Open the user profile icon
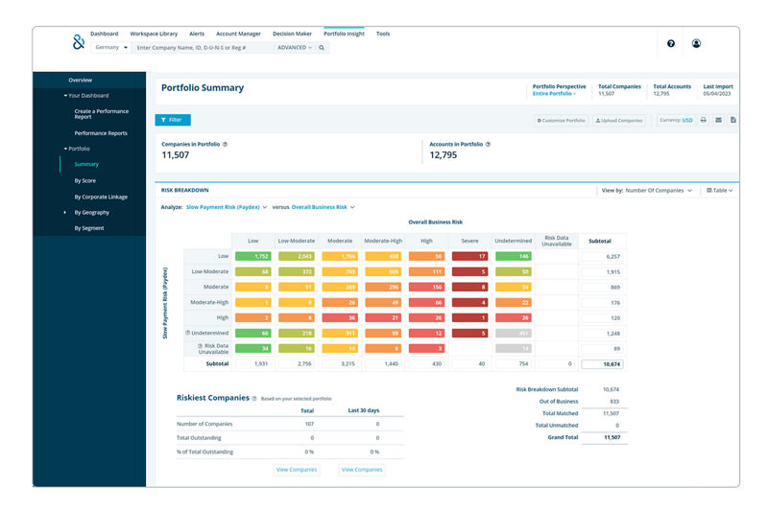The width and height of the screenshot is (768, 511). 696,43
